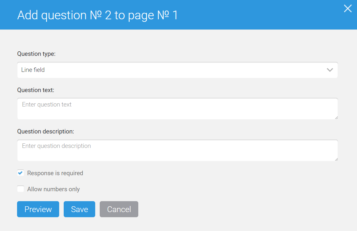
Task: Click the Question text resize handle
Action: click(x=336, y=118)
